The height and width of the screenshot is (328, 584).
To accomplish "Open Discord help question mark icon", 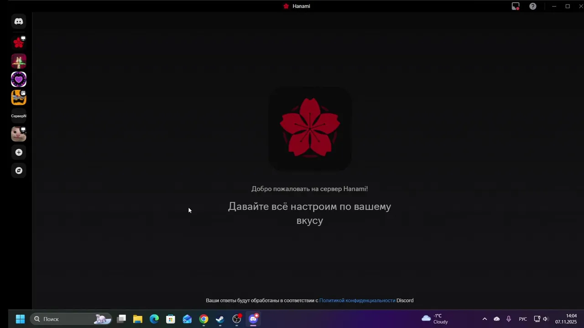I will click(x=533, y=6).
